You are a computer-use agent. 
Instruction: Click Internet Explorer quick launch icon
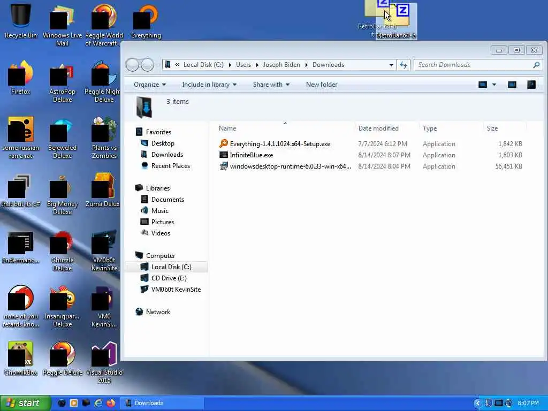(x=98, y=403)
